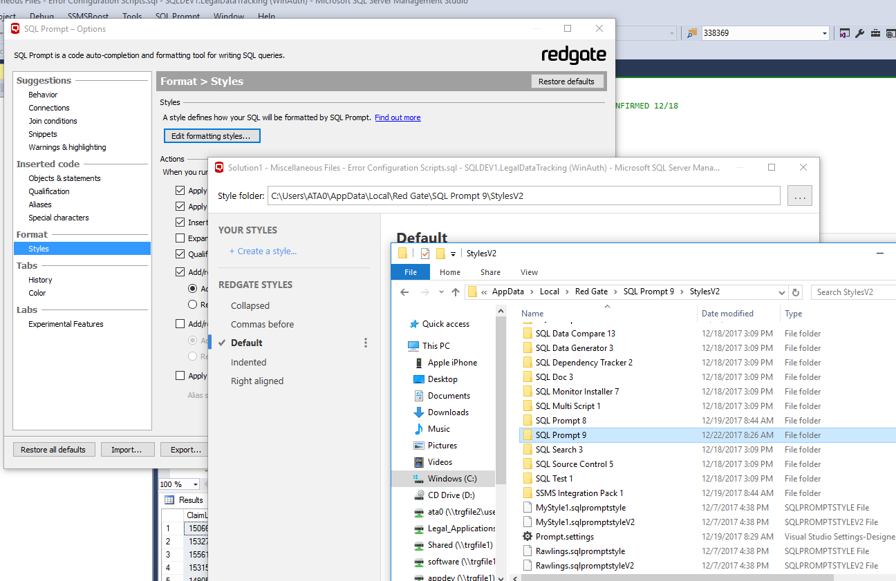Click the Desktop icon in navigation pane

(419, 379)
